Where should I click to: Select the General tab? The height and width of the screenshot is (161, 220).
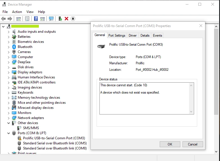[100, 35]
